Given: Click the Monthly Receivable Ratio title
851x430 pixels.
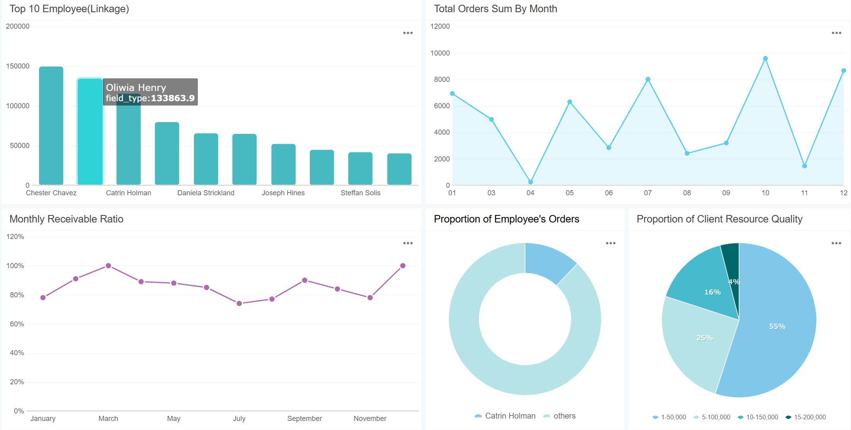Looking at the screenshot, I should 66,219.
